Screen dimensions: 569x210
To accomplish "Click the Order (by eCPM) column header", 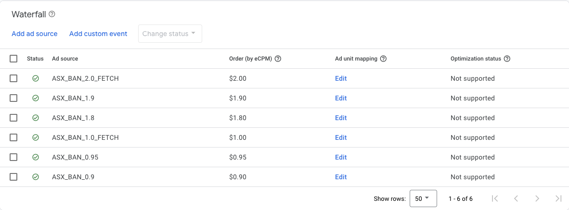I will [x=250, y=59].
